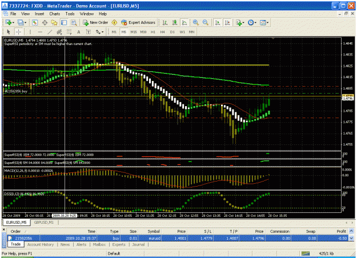Screen dimensions: 357x258
Task: Select order 21582056 row in terminal
Action: (x=178, y=238)
